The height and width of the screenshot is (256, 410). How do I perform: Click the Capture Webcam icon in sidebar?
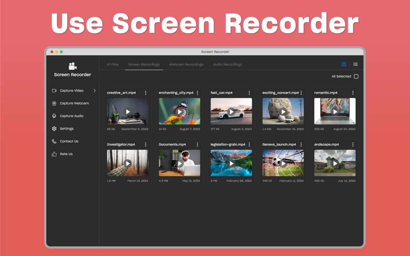click(54, 103)
